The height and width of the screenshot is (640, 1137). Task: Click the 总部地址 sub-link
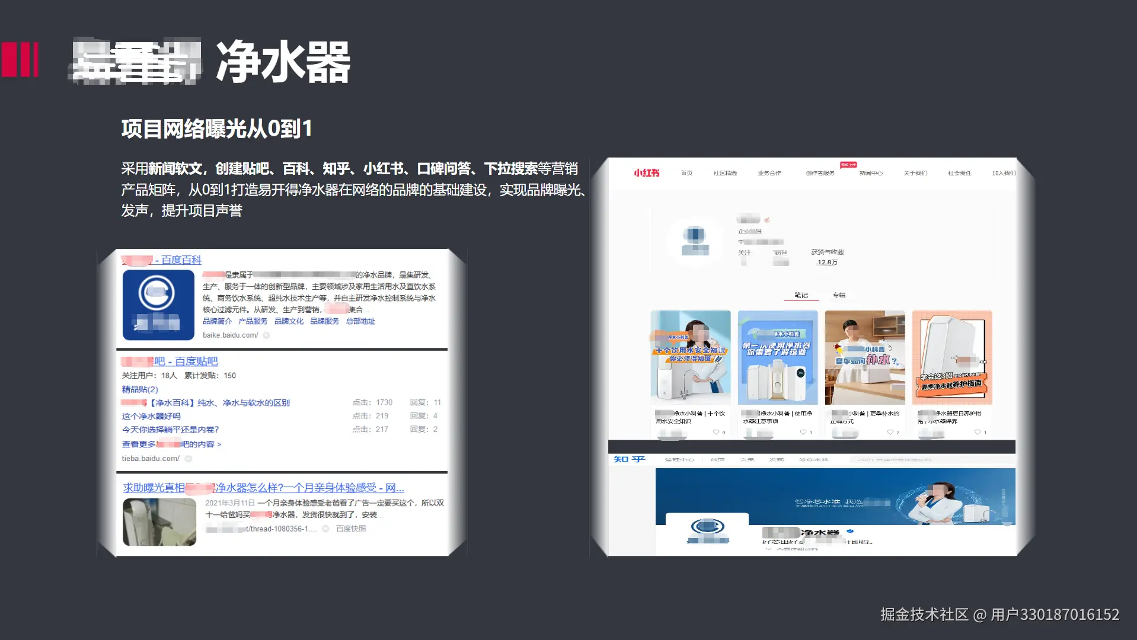[360, 321]
